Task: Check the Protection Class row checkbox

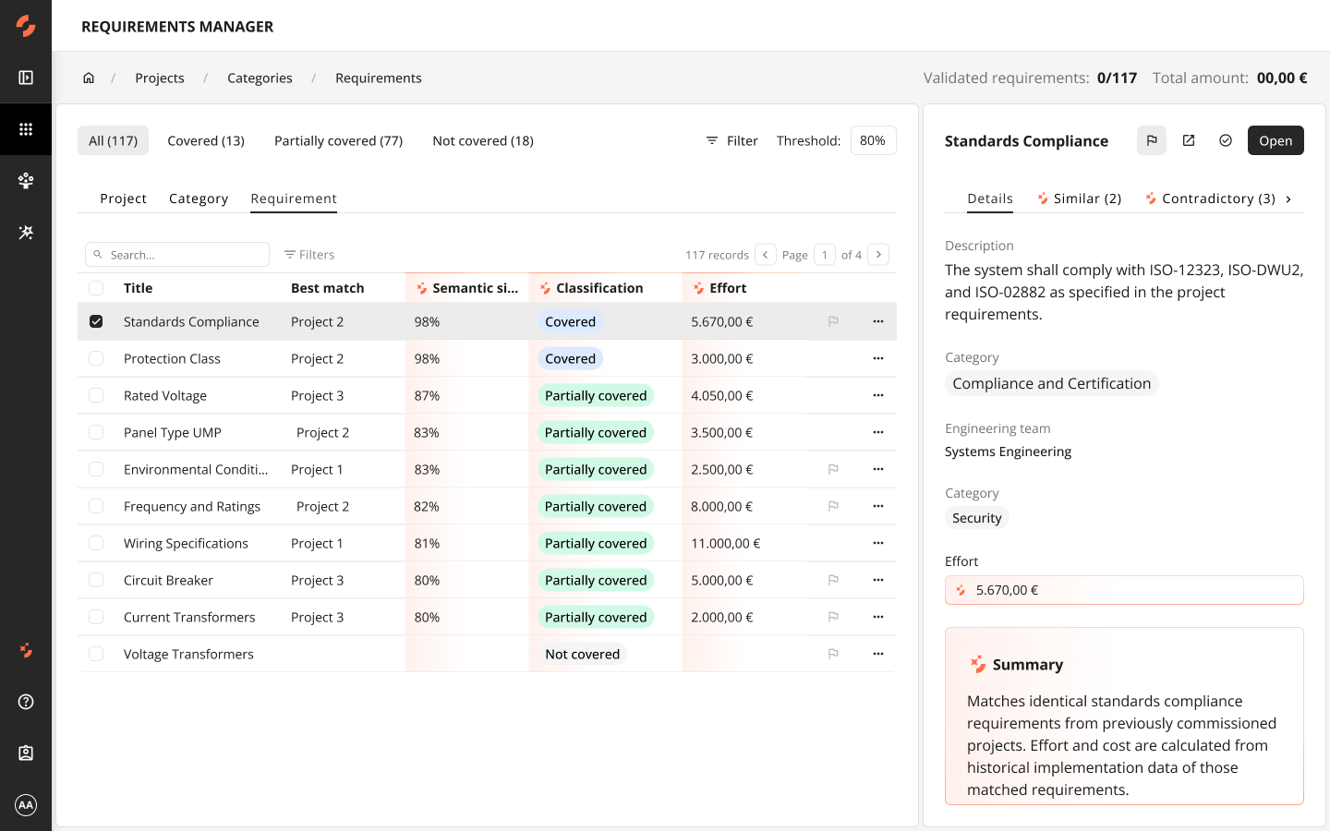Action: tap(96, 358)
